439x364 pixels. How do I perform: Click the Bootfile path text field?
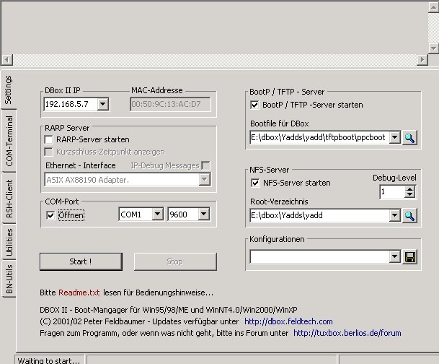319,137
